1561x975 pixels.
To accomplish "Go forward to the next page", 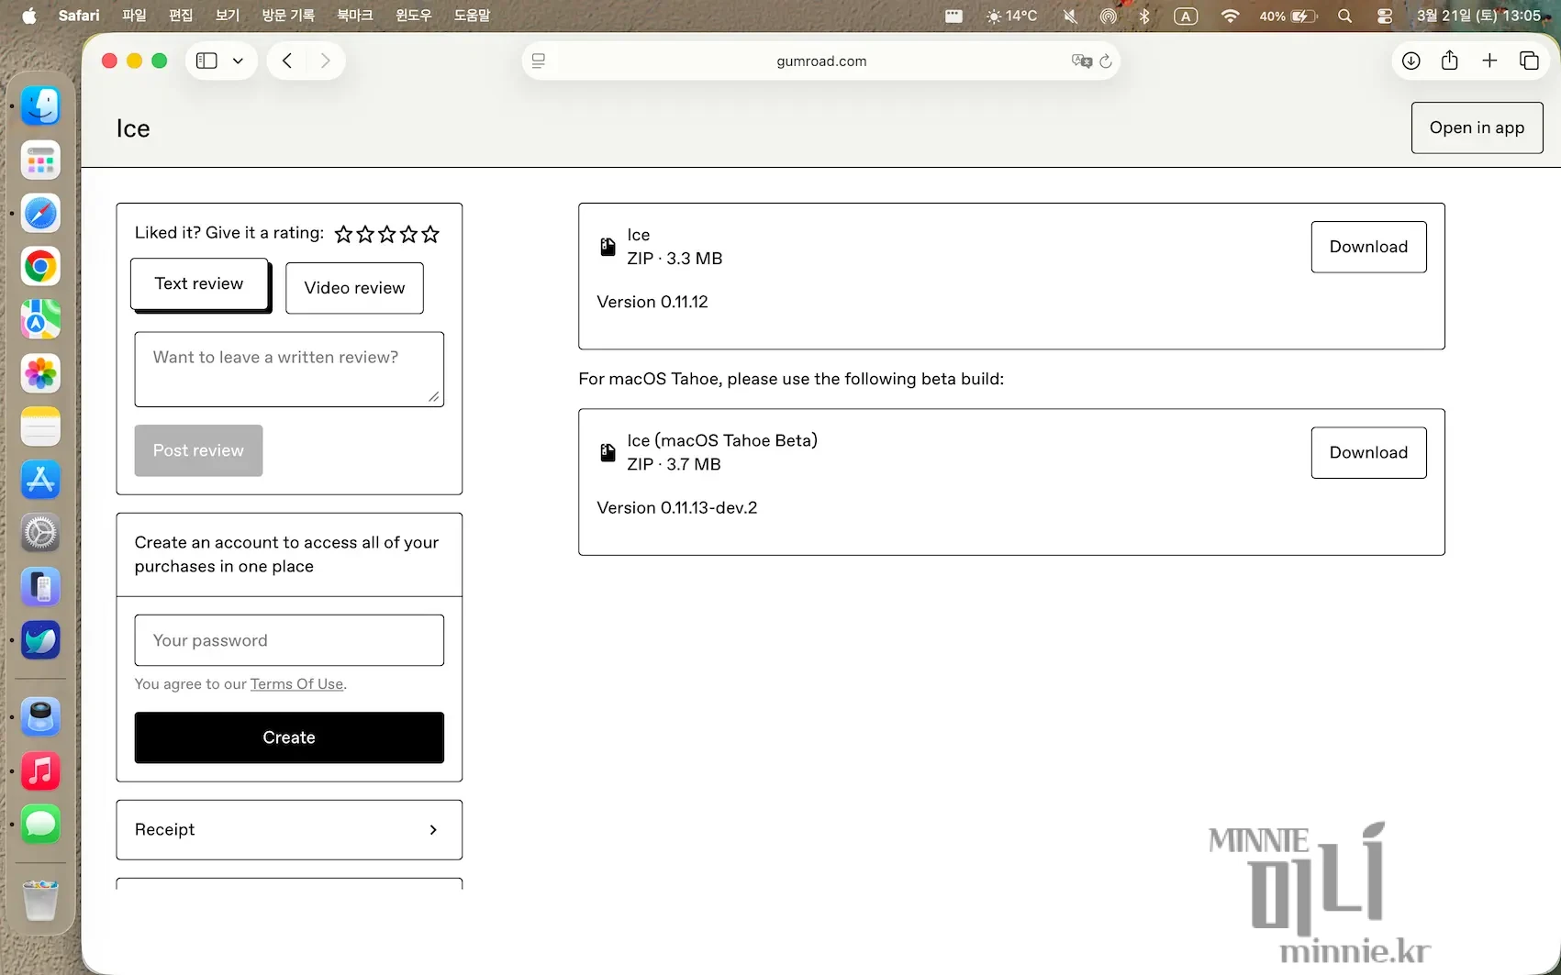I will [325, 61].
